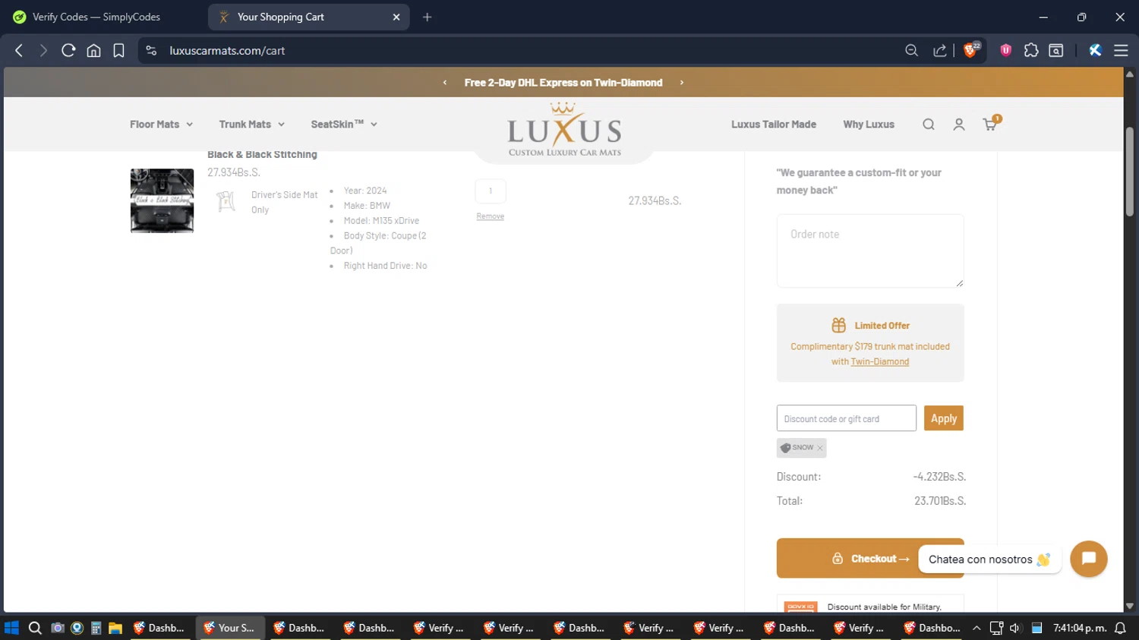Share this page using the share icon
The width and height of the screenshot is (1139, 640).
click(x=940, y=51)
